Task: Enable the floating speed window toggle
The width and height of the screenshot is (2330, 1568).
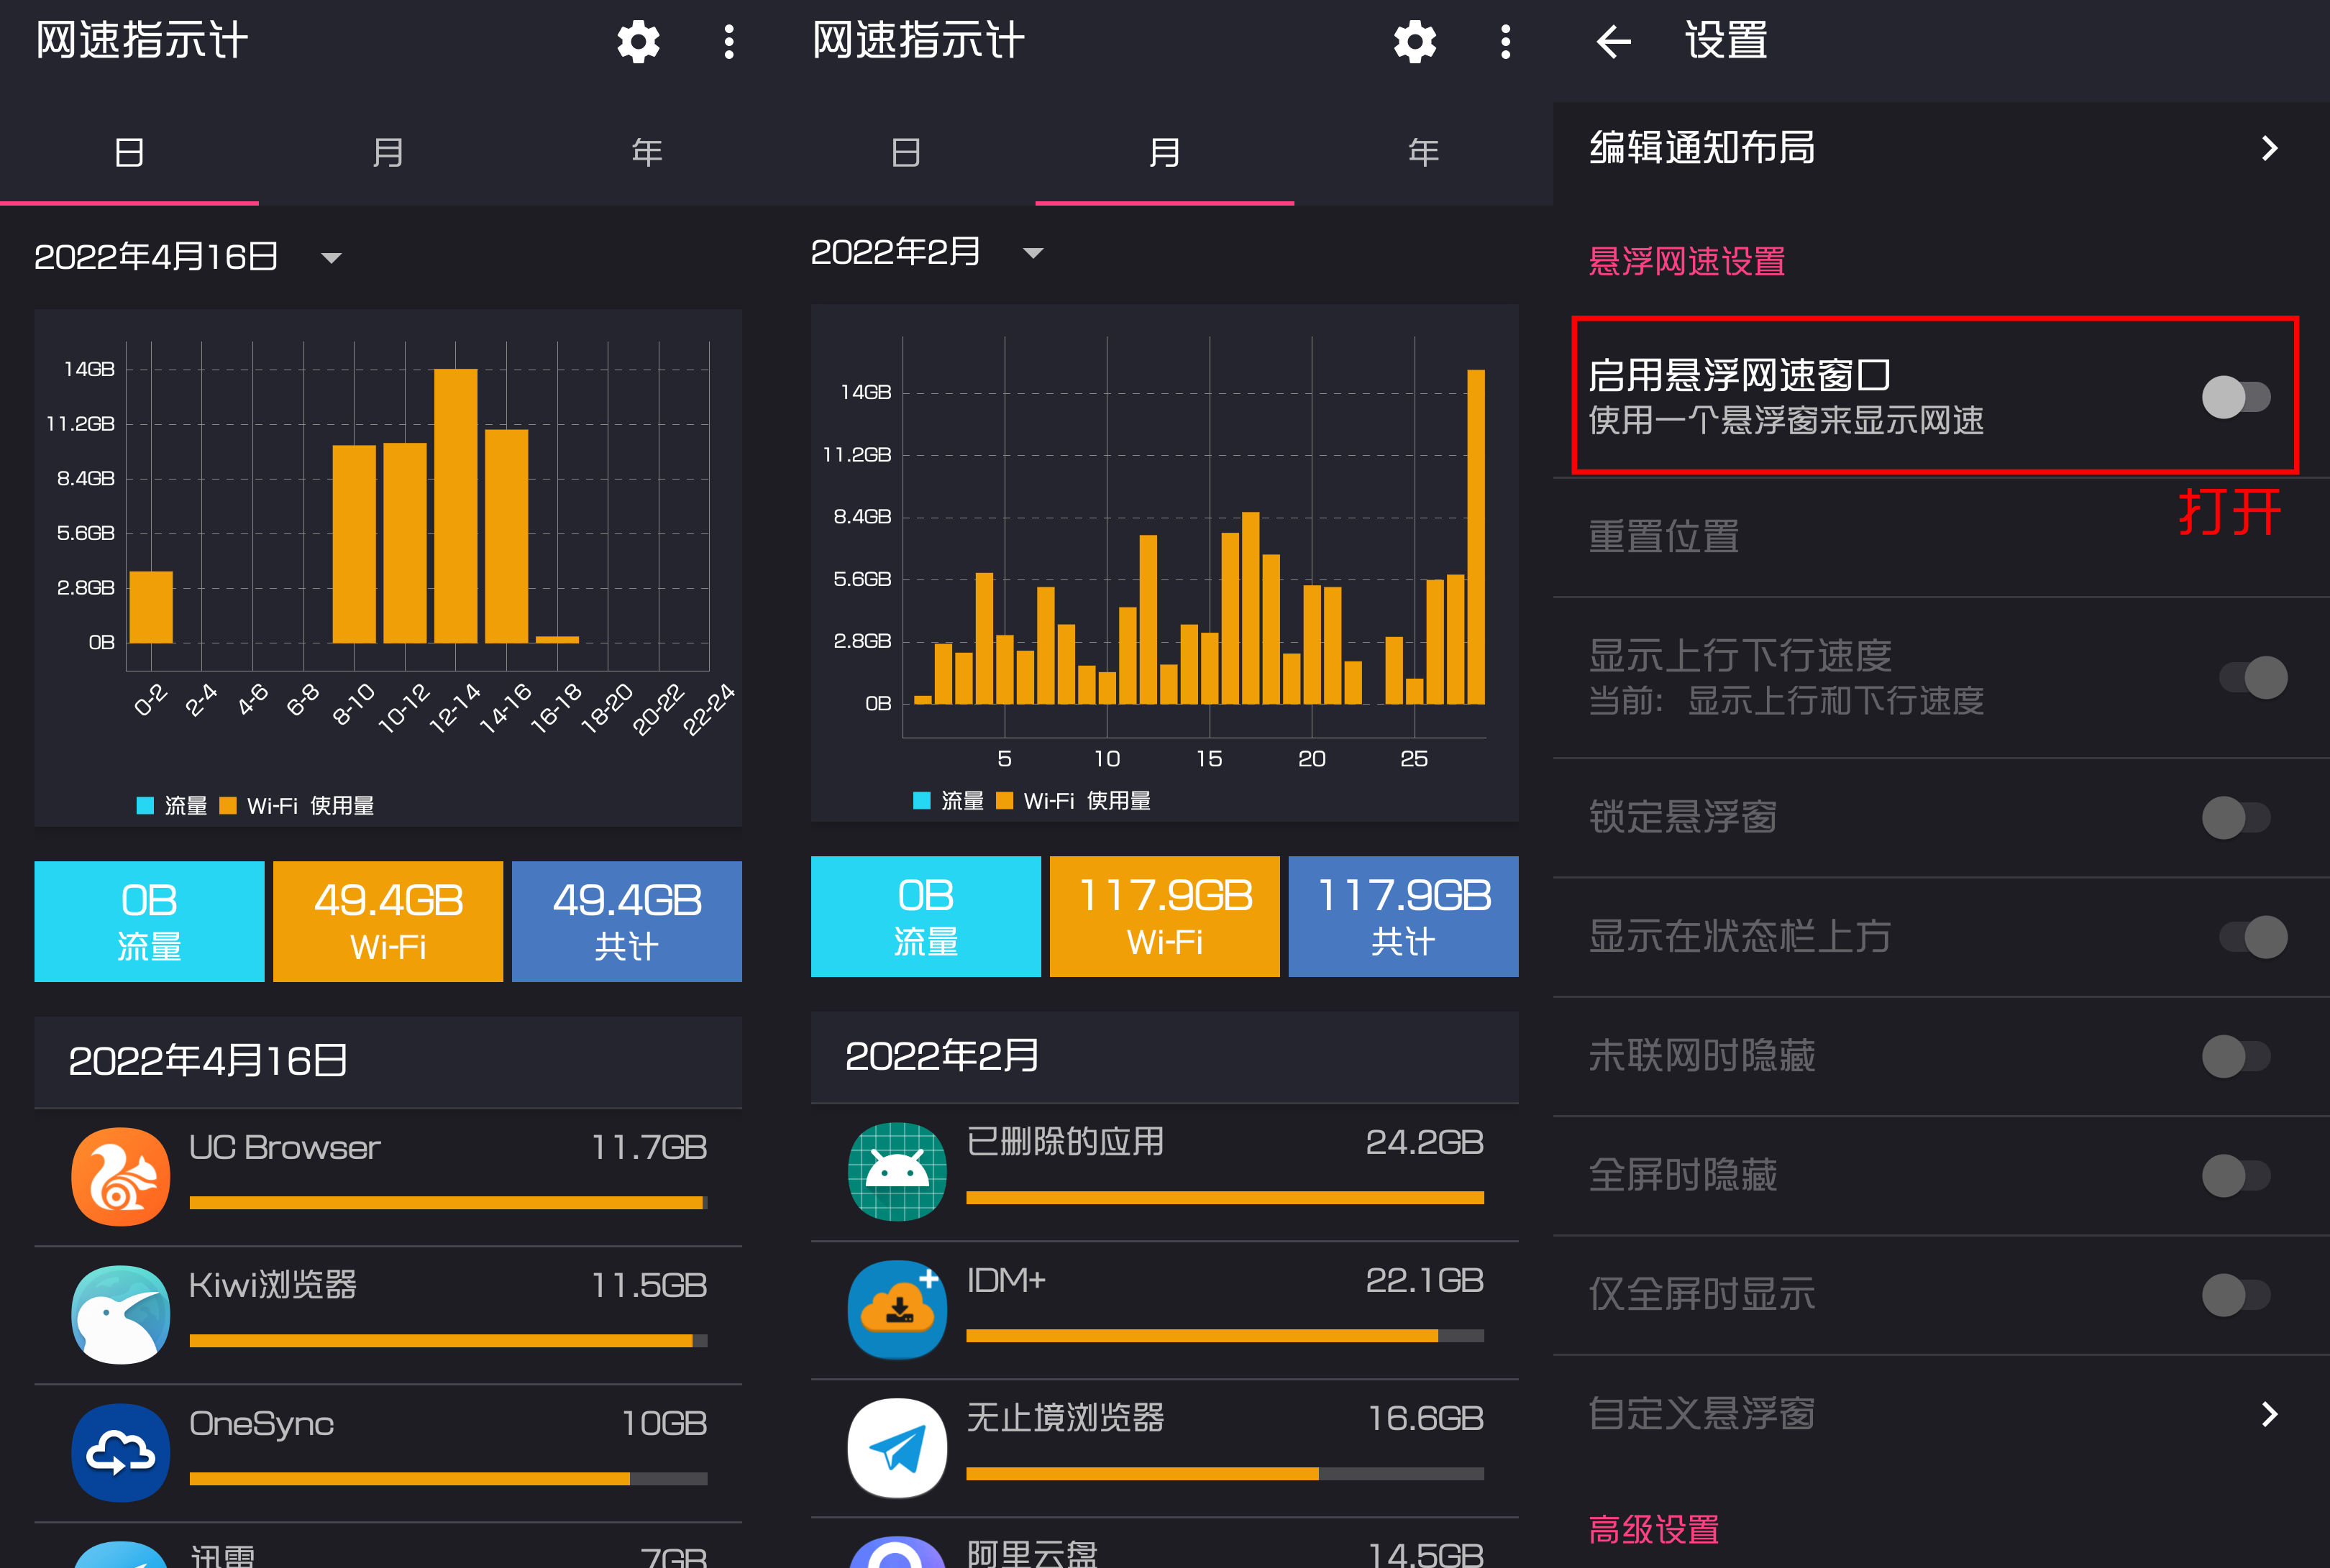Action: pyautogui.click(x=2236, y=397)
